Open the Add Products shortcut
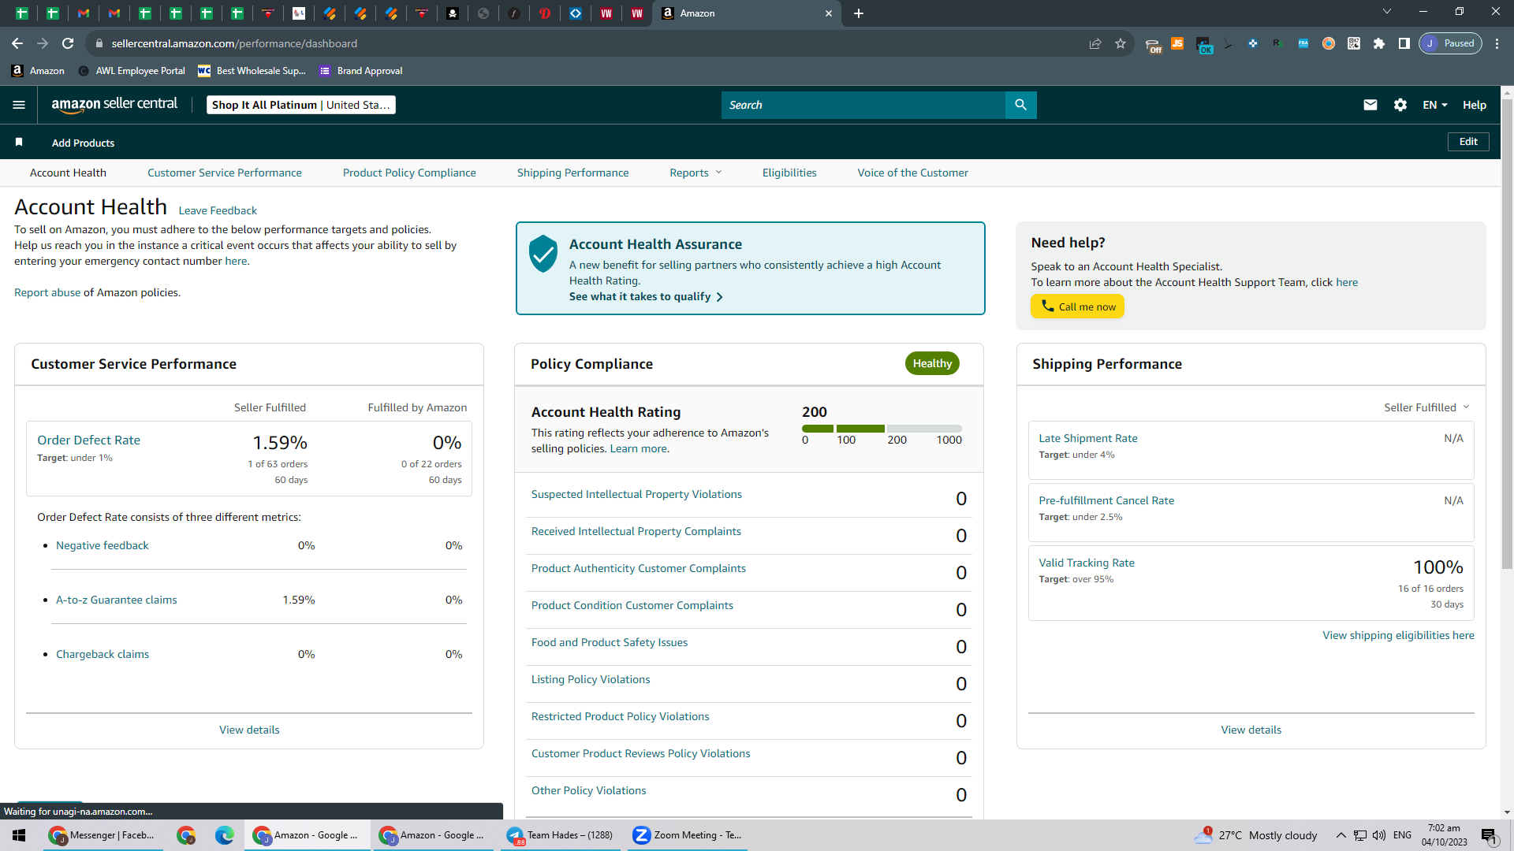The image size is (1514, 851). click(x=83, y=143)
